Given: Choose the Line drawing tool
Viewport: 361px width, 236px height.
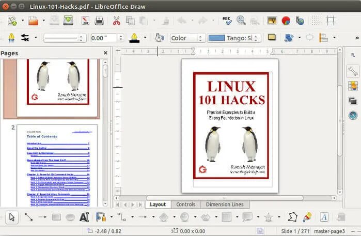Looking at the screenshot, I should (28, 217).
